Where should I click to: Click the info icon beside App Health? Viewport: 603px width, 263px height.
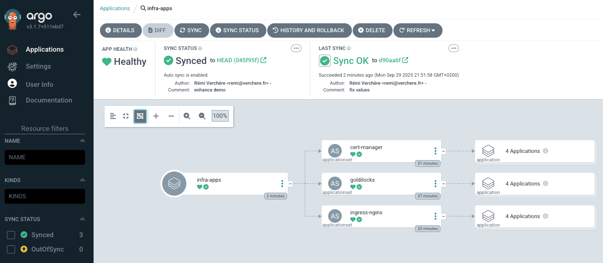(136, 49)
